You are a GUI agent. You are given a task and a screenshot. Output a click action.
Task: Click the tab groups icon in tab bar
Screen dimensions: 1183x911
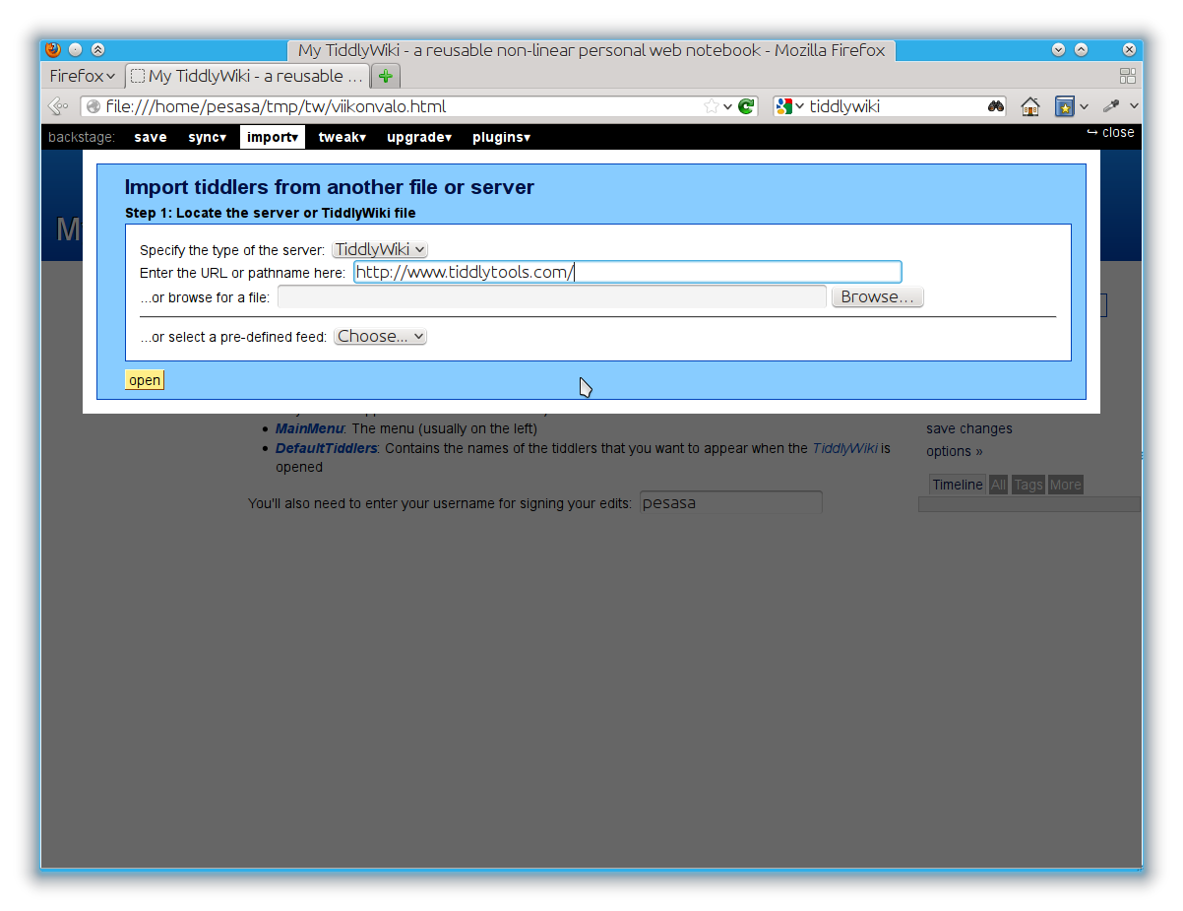[x=1128, y=76]
